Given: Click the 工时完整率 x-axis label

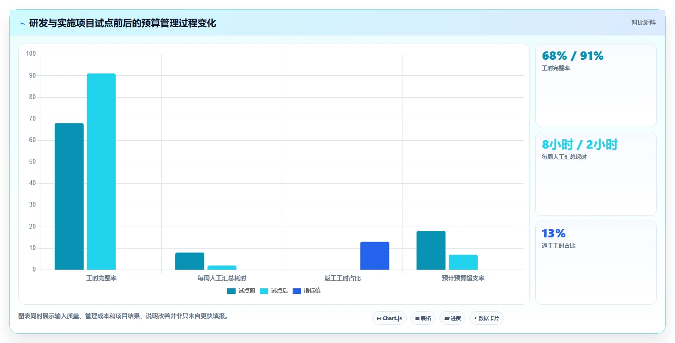Looking at the screenshot, I should click(101, 278).
